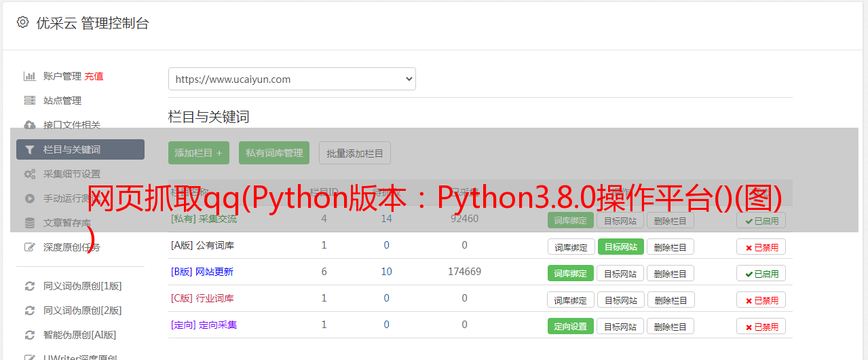Click 词库绑定 for 网站更新 row
Screen dimensions: 868x360
pyautogui.click(x=571, y=273)
